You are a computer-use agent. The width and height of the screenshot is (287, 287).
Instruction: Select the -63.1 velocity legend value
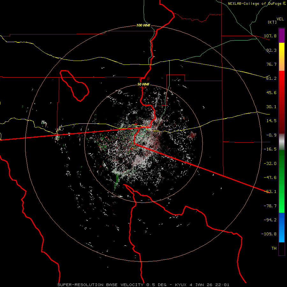270,192
